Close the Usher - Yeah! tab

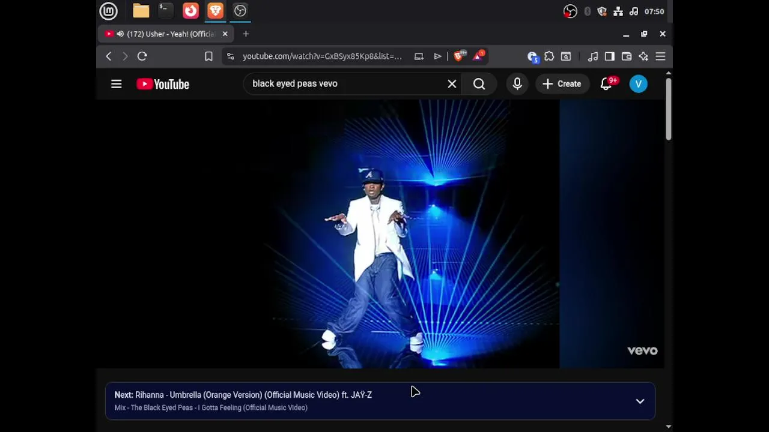coord(225,34)
